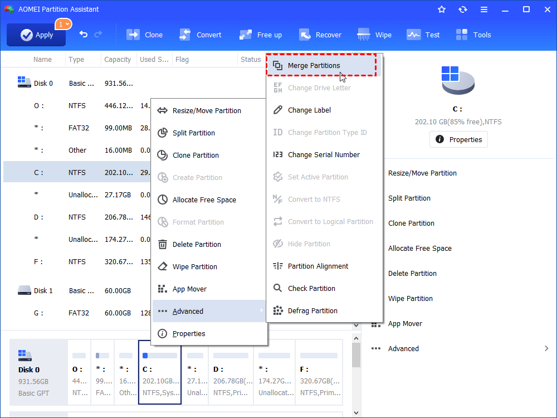Select the F: block in disk map

[x=319, y=372]
